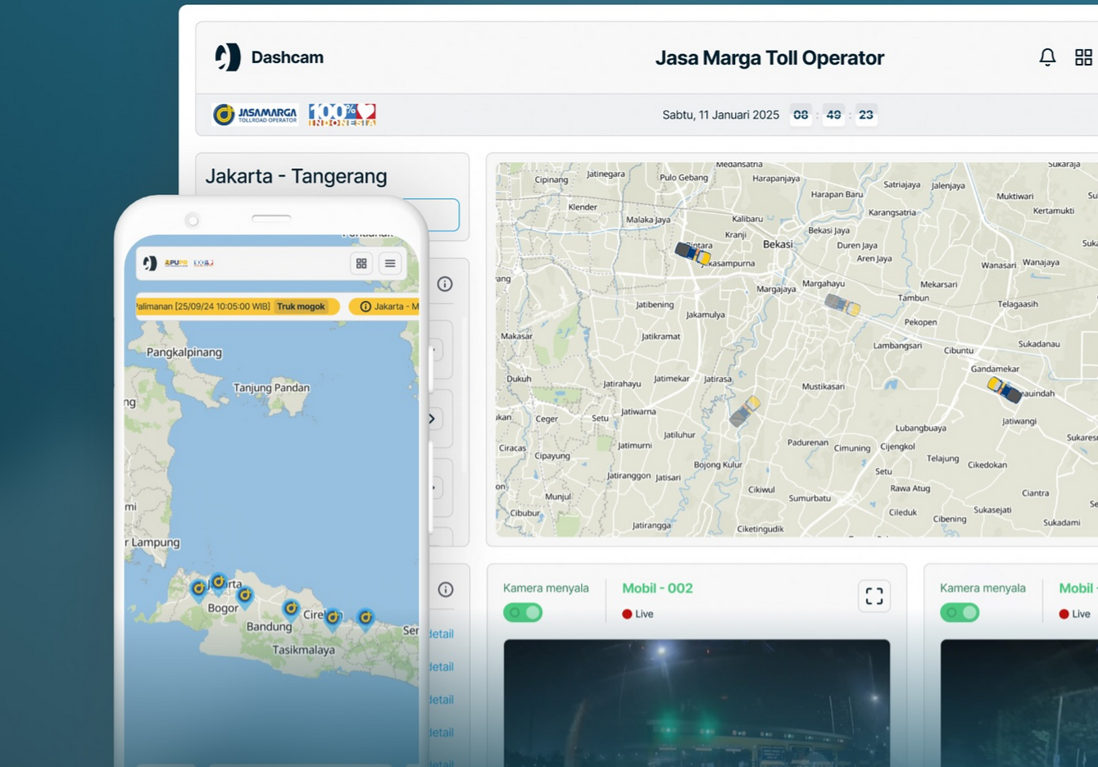Viewport: 1098px width, 767px height.
Task: Select the Jakarta - Tangerang route heading
Action: pyautogui.click(x=296, y=175)
